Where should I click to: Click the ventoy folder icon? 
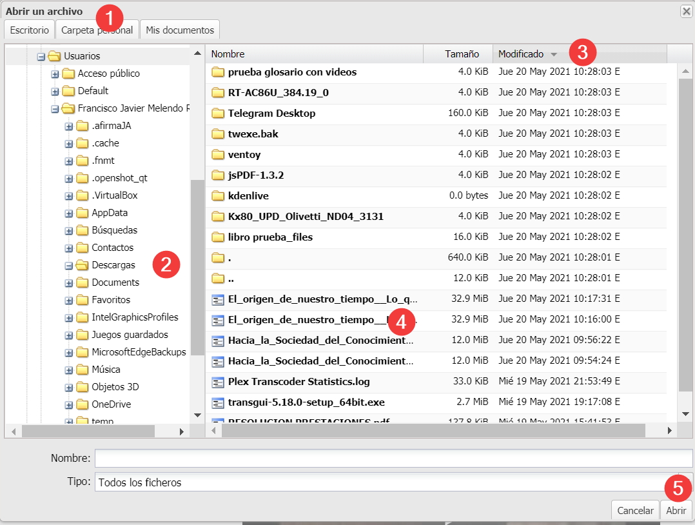pyautogui.click(x=217, y=155)
